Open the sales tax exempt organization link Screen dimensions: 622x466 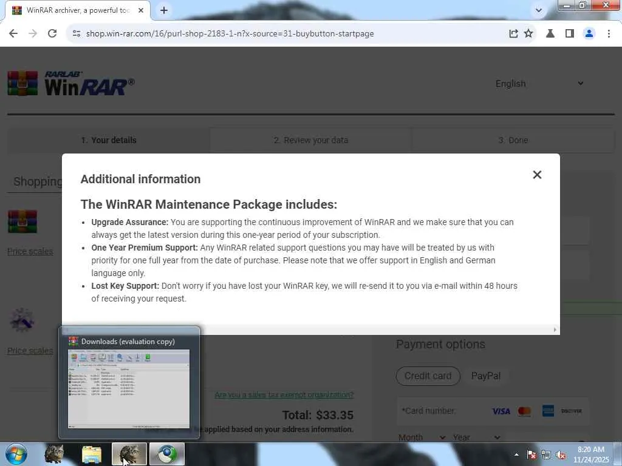click(284, 394)
